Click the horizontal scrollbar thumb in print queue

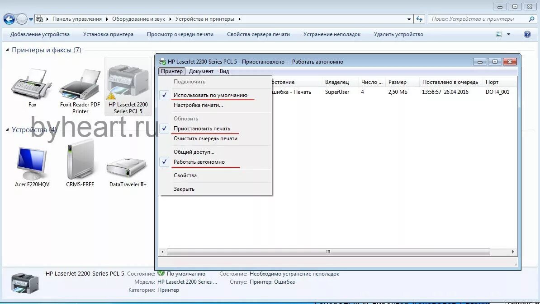pyautogui.click(x=328, y=252)
